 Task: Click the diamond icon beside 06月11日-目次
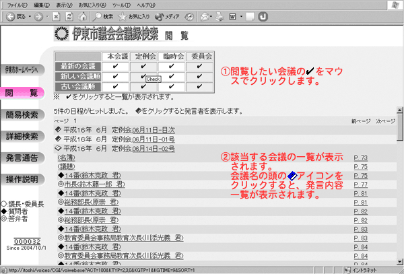coord(58,129)
